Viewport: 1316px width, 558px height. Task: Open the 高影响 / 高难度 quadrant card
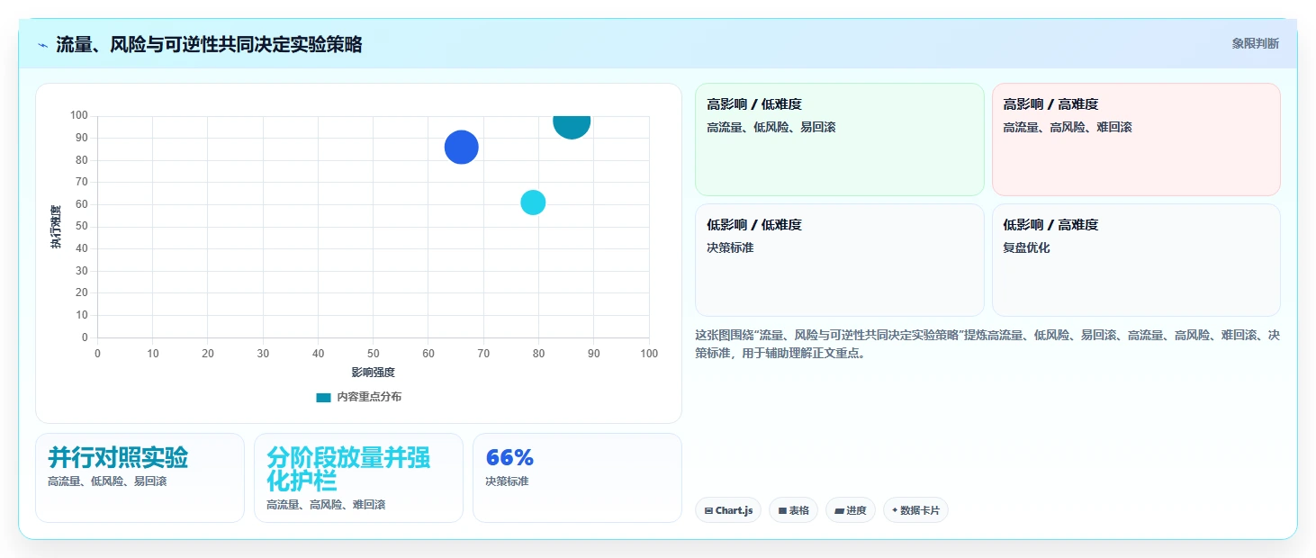(x=1136, y=139)
